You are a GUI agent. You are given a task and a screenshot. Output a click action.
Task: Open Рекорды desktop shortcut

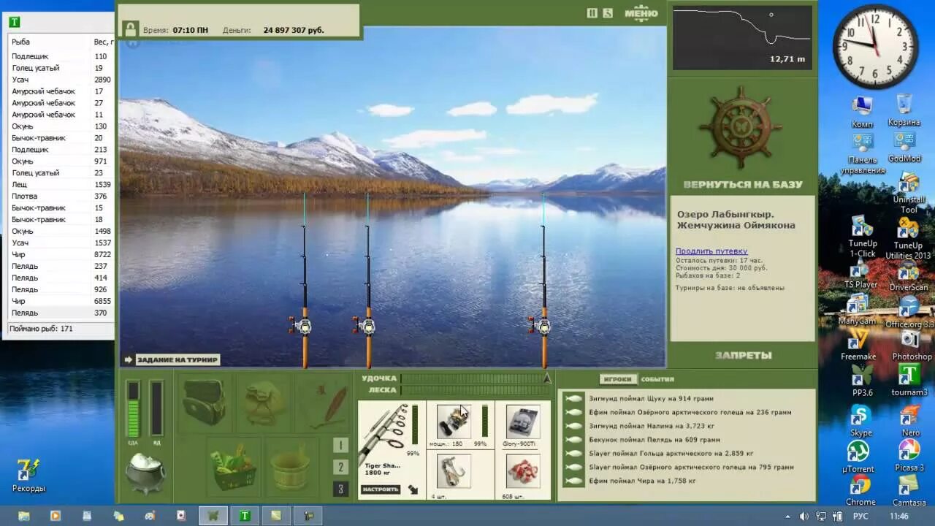[28, 475]
